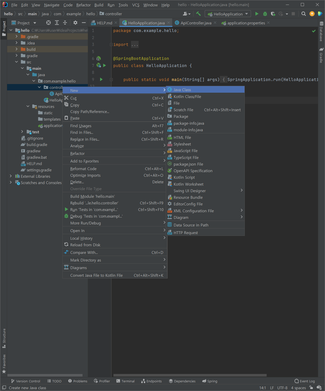325x391 pixels.
Task: Hide the Project panel with minus icon
Action: coord(84,23)
